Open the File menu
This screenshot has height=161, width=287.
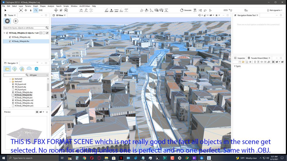click(x=3, y=6)
